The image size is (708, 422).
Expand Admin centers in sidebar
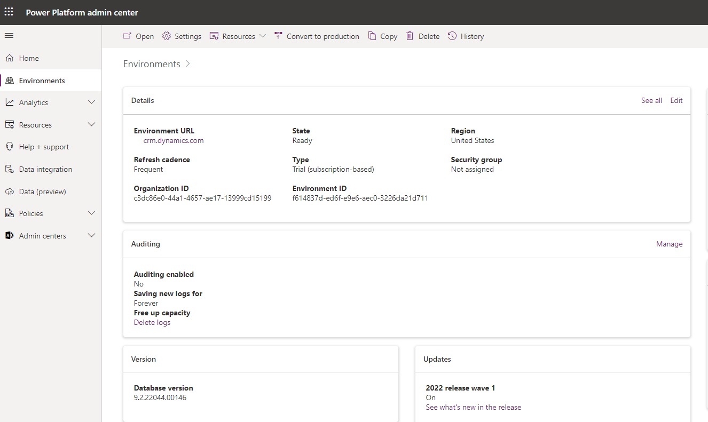tap(91, 236)
